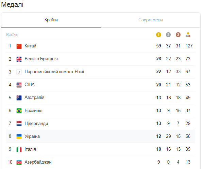This screenshot has width=204, height=169.
Task: Click the total medals column icon
Action: [188, 35]
